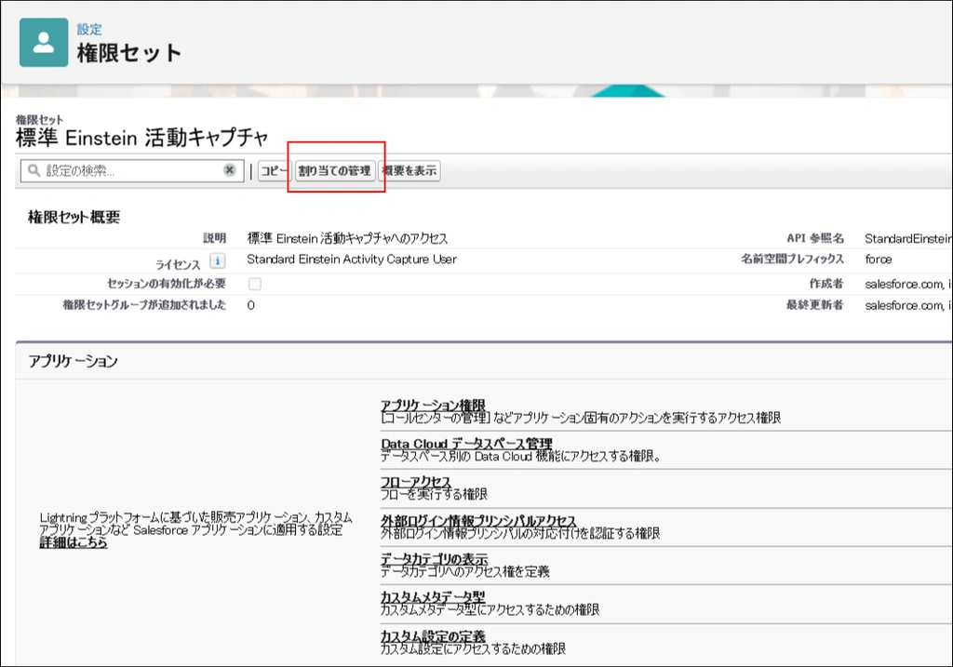Go to データカテゴリの表示 settings
The width and height of the screenshot is (953, 667).
pos(434,559)
